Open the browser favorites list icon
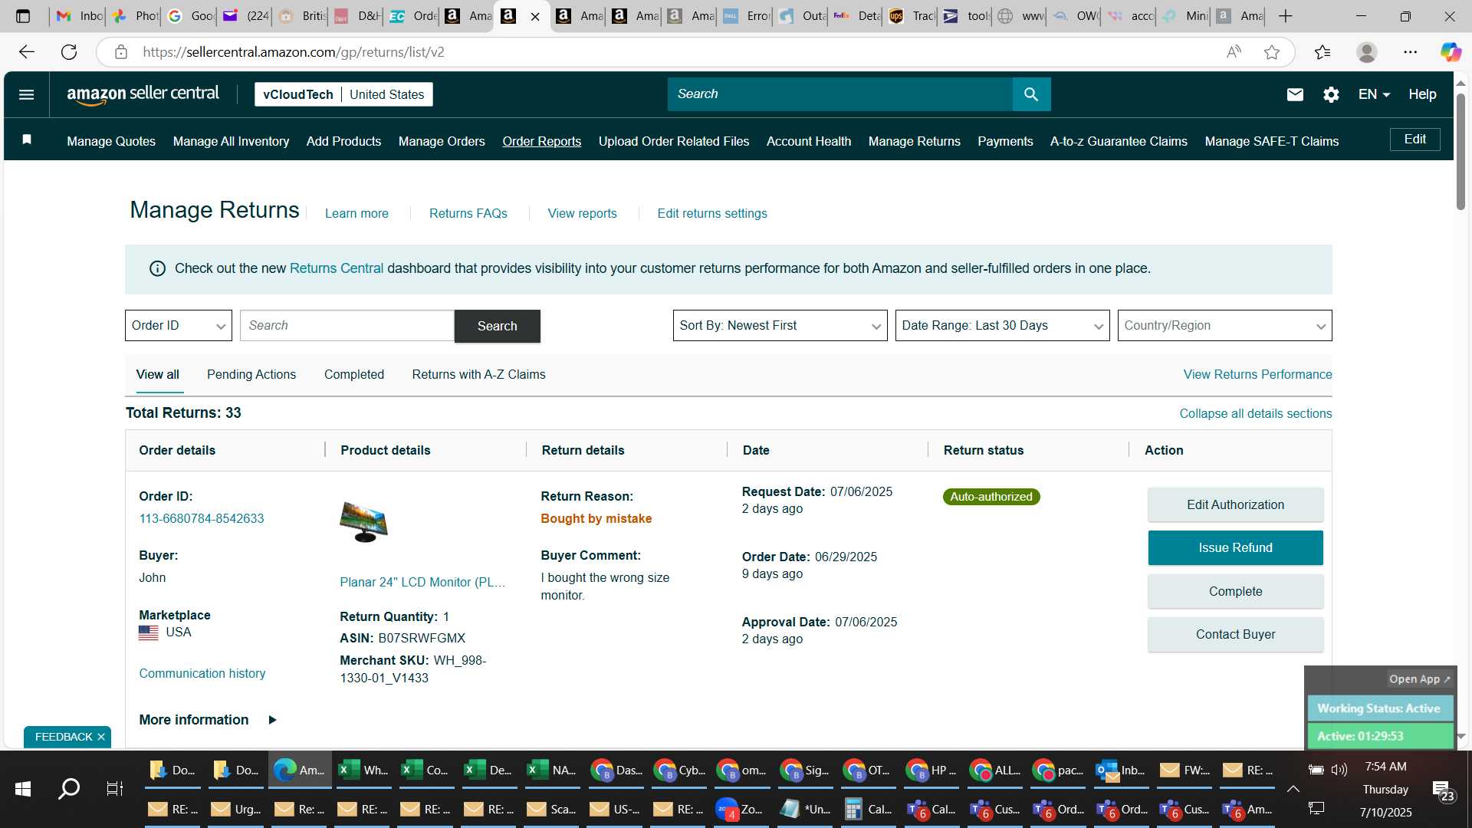 [x=1322, y=52]
